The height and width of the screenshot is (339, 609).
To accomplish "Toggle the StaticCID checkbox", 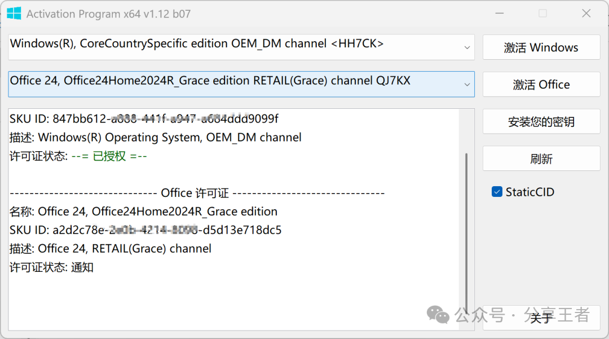I will [497, 192].
